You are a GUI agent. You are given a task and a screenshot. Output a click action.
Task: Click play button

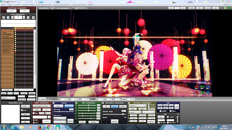tap(161, 117)
